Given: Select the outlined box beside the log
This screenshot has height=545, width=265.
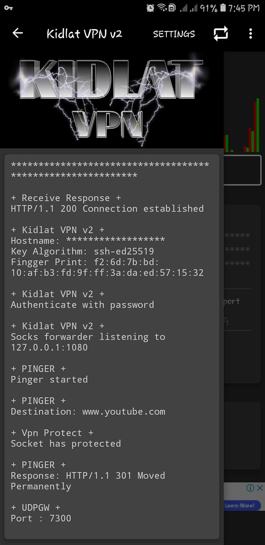Looking at the screenshot, I should coord(242,170).
